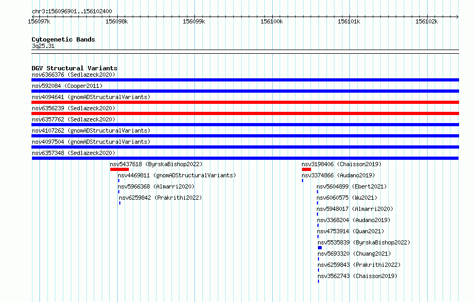Select the 3q25.31 band label

pyautogui.click(x=43, y=46)
